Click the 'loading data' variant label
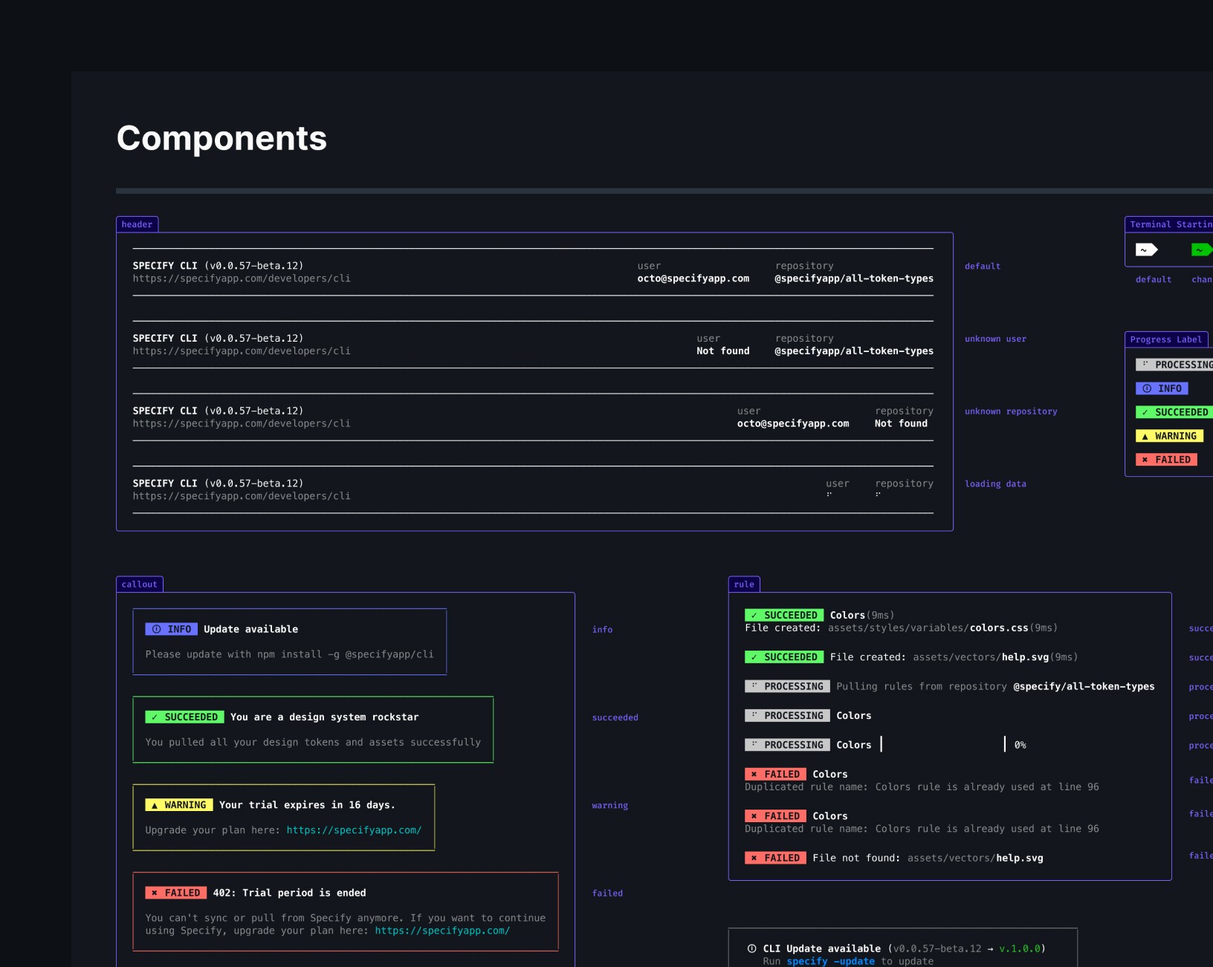This screenshot has width=1213, height=967. pos(995,484)
